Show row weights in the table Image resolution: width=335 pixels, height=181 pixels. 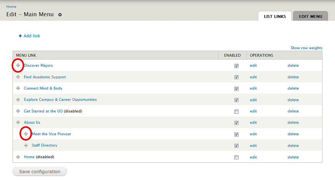coord(306,48)
